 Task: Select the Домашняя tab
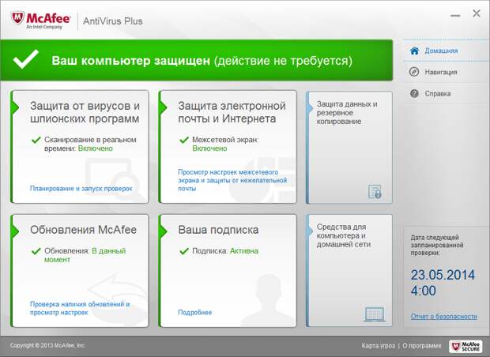pyautogui.click(x=445, y=51)
